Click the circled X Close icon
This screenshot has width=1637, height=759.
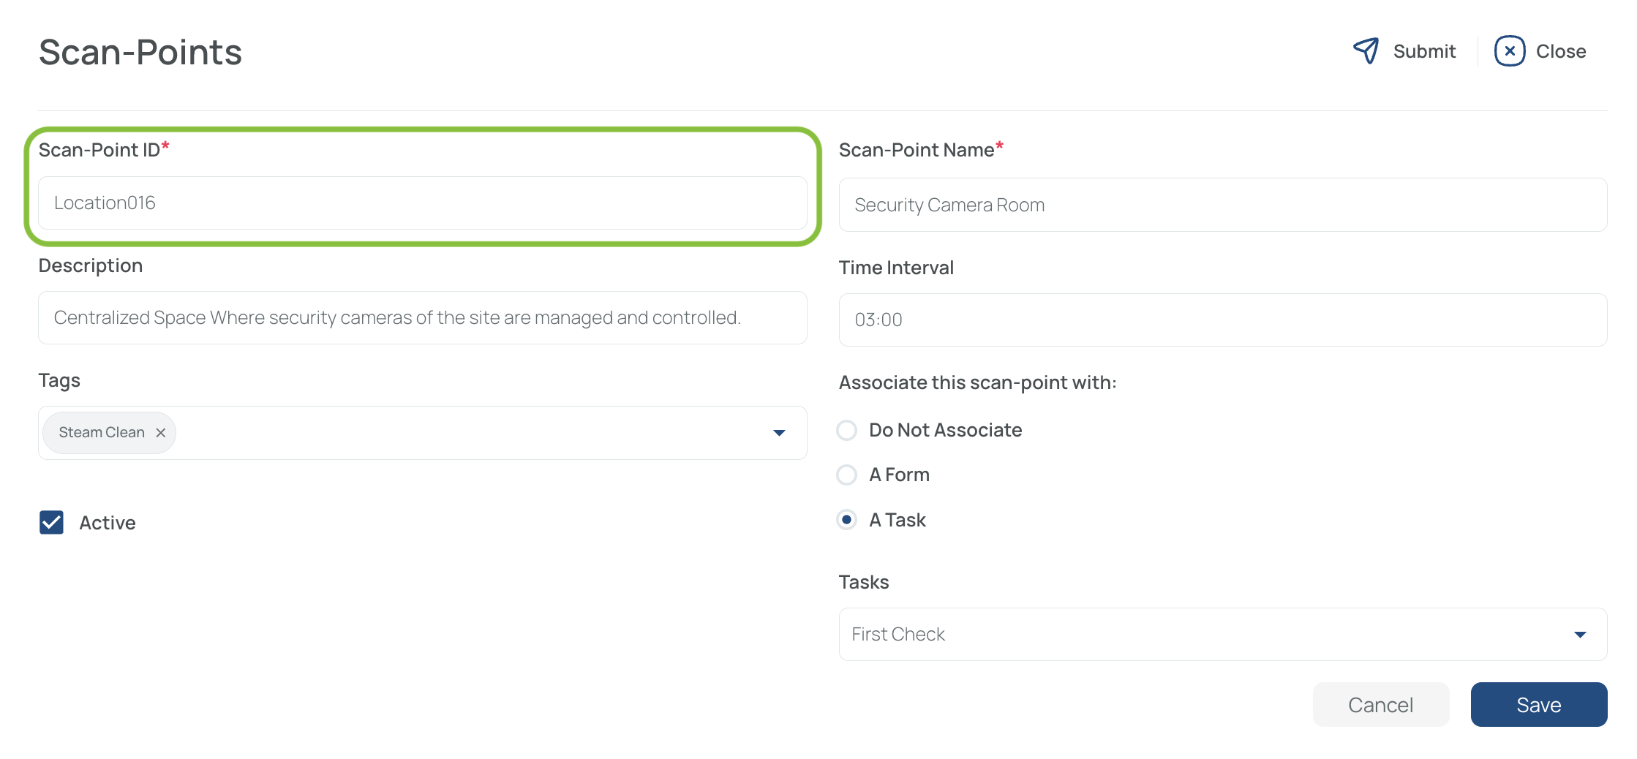[x=1510, y=51]
